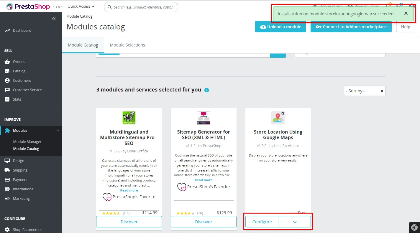
Task: Click the Design monitor icon
Action: (x=7, y=161)
